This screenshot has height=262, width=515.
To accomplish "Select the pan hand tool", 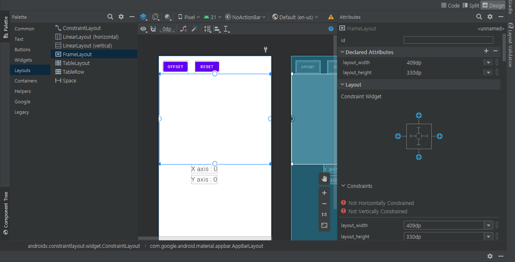I will (324, 179).
